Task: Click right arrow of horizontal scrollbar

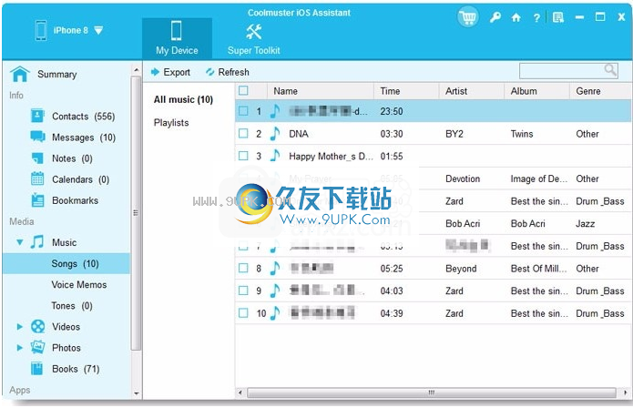Action: [626, 393]
